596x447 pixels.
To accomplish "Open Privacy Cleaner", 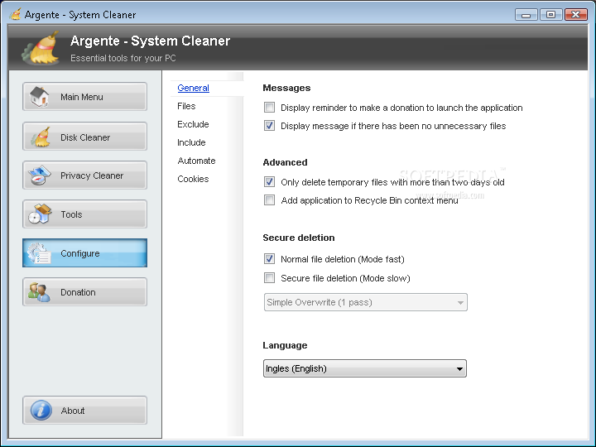I will (84, 175).
